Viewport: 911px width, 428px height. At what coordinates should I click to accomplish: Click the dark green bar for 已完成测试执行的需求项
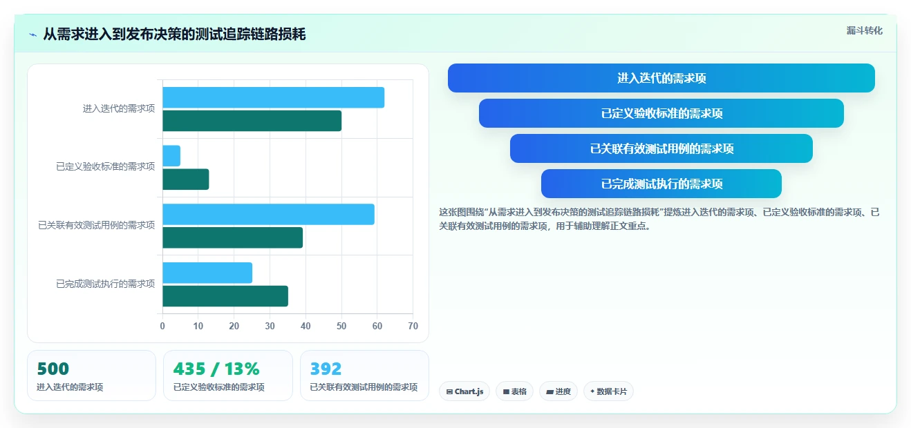pyautogui.click(x=225, y=296)
